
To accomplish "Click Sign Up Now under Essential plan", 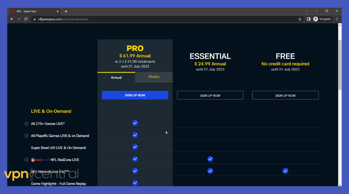I will coord(210,95).
